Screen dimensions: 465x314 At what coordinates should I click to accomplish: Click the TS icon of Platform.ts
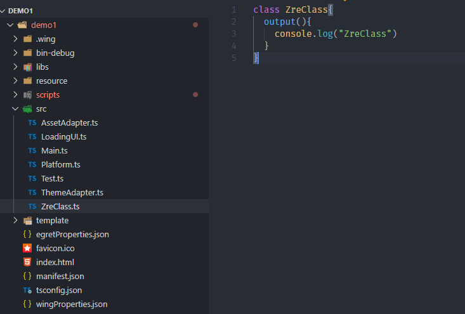coord(32,164)
